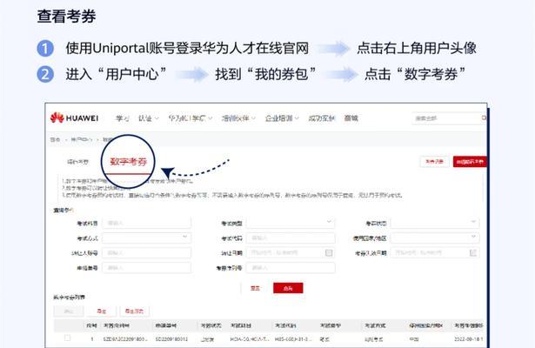Tick the checkbox for table row 1
This screenshot has width=535, height=348.
click(68, 338)
